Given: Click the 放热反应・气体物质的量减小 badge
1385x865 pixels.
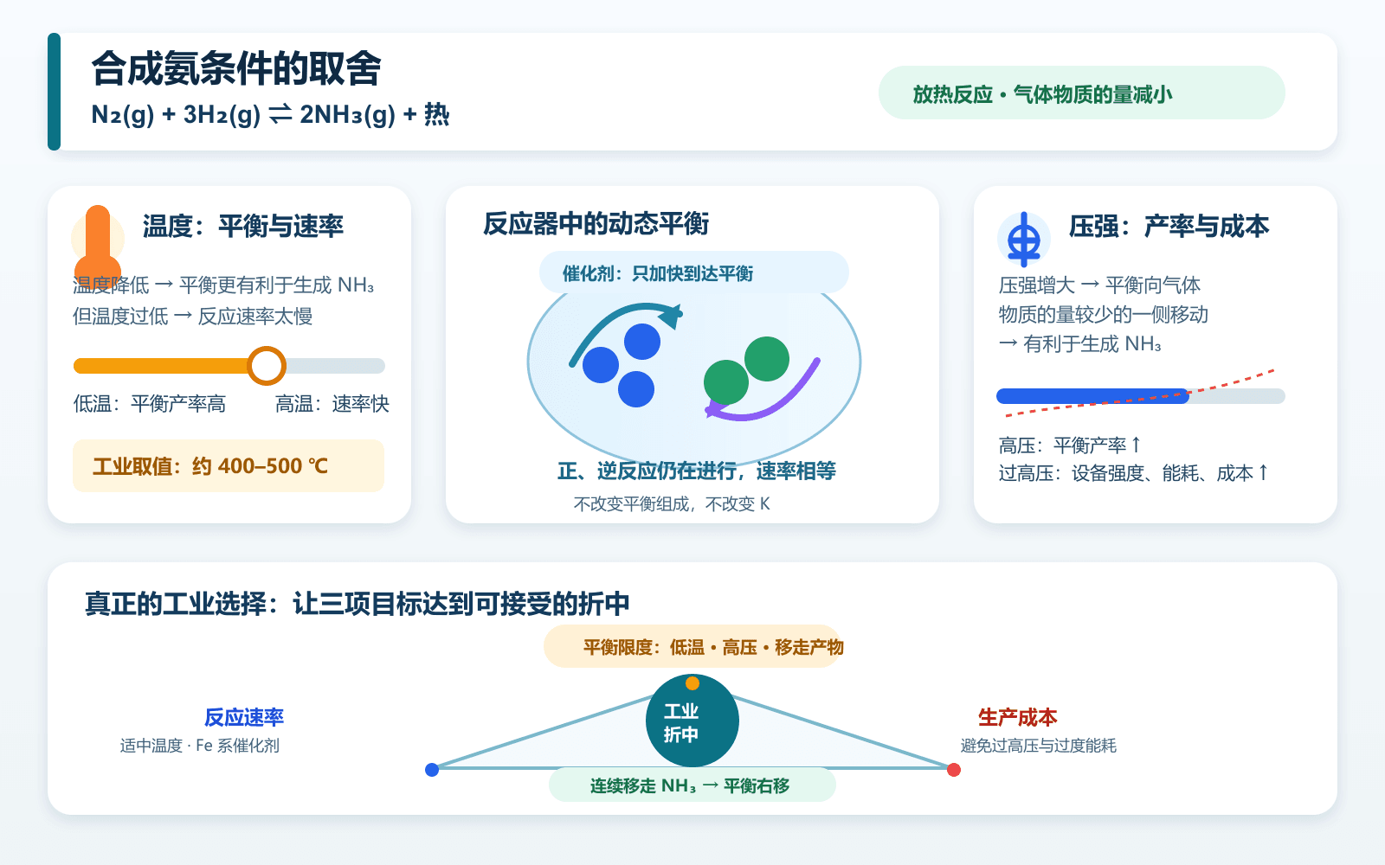Looking at the screenshot, I should (1082, 93).
